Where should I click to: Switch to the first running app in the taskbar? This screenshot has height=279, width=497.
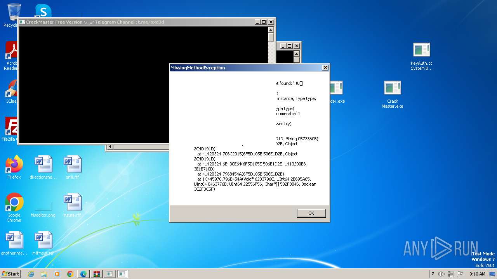coord(109,274)
